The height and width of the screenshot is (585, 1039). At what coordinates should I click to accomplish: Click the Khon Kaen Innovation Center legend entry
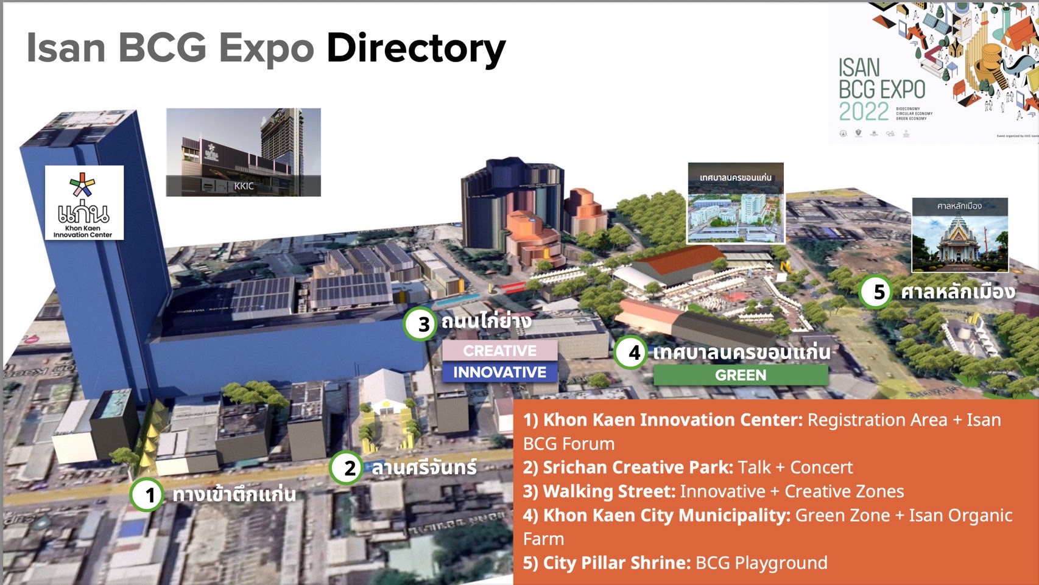[x=763, y=432]
